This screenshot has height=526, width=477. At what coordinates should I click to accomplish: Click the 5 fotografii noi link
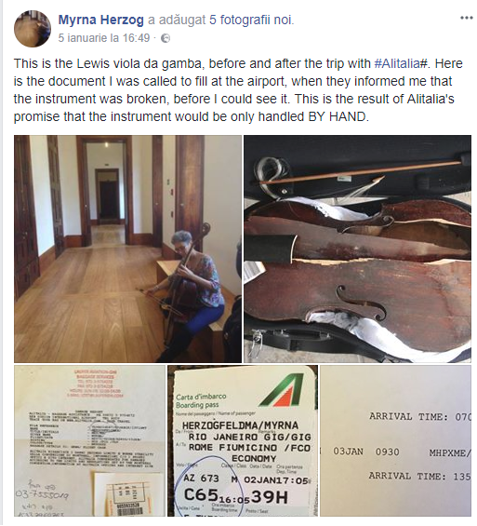(251, 20)
